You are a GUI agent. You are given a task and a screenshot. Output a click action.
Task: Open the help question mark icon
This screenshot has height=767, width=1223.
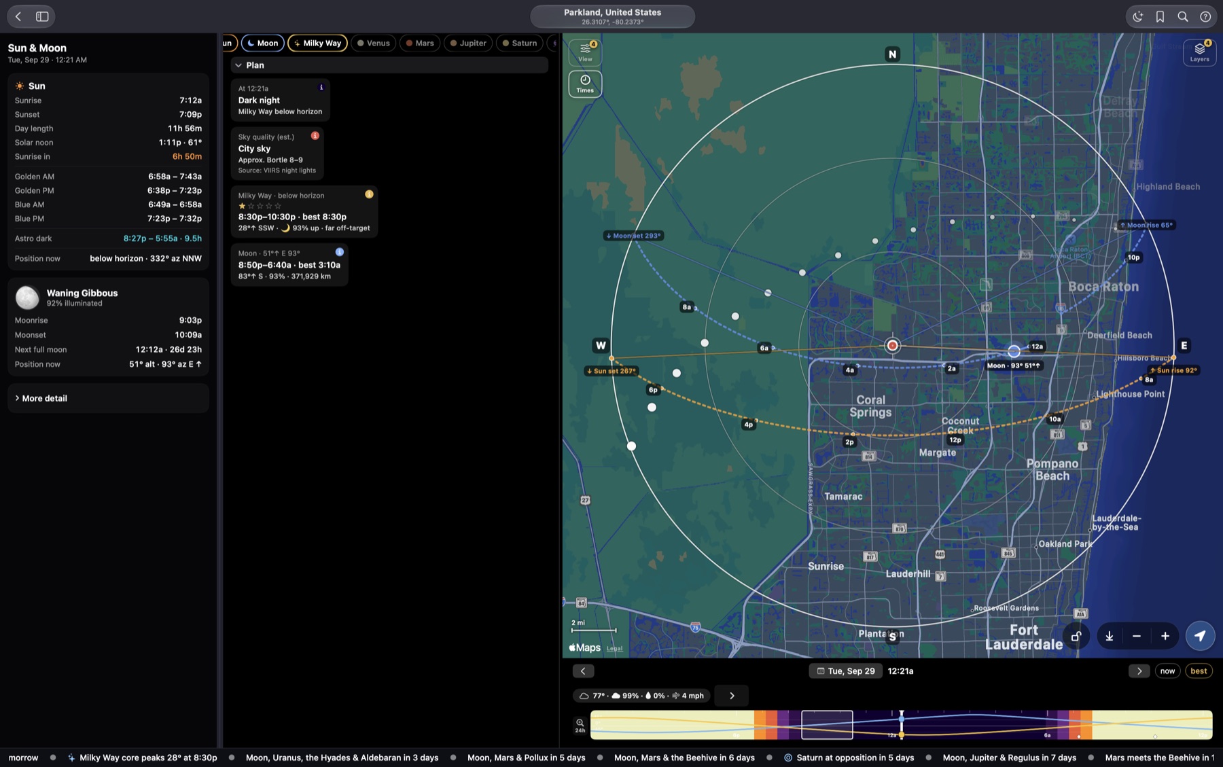coord(1205,17)
